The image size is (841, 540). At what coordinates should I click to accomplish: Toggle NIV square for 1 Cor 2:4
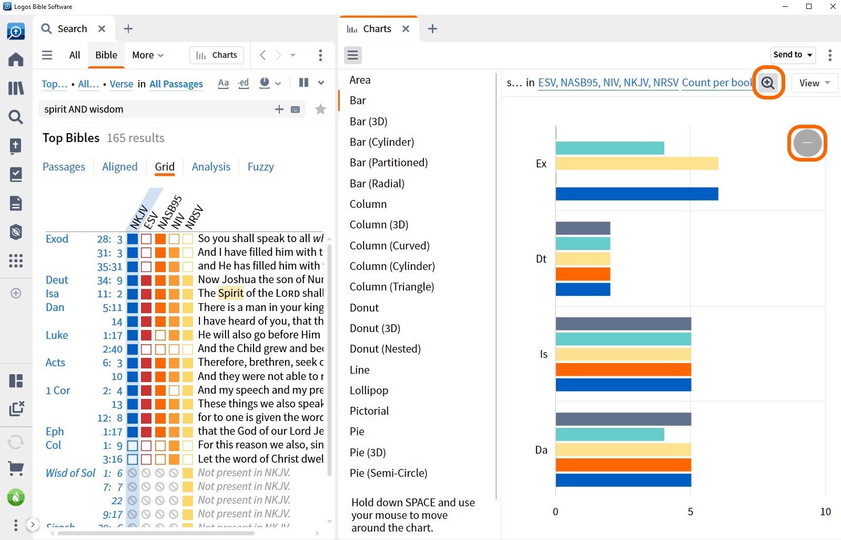(x=174, y=391)
